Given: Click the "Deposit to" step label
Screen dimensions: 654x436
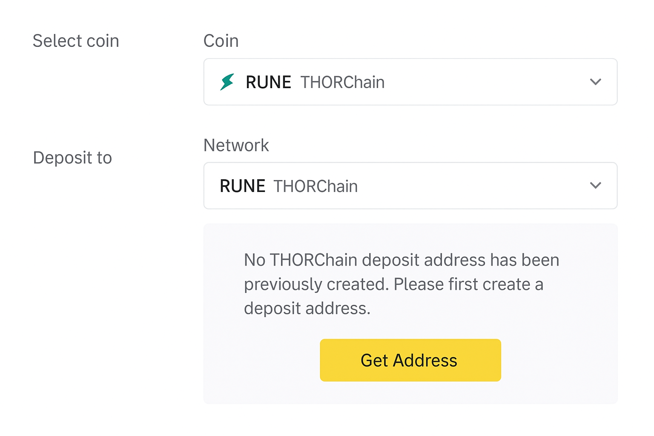Looking at the screenshot, I should click(72, 158).
